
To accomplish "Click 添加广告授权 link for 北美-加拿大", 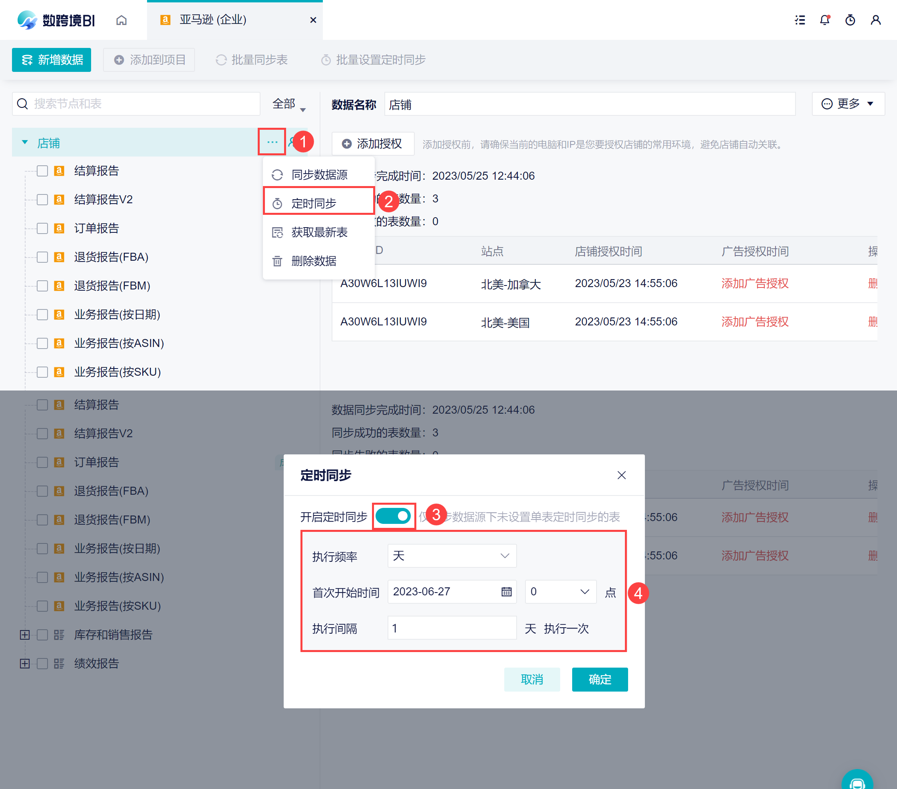I will [755, 284].
